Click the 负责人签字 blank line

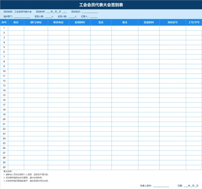pos(161,186)
